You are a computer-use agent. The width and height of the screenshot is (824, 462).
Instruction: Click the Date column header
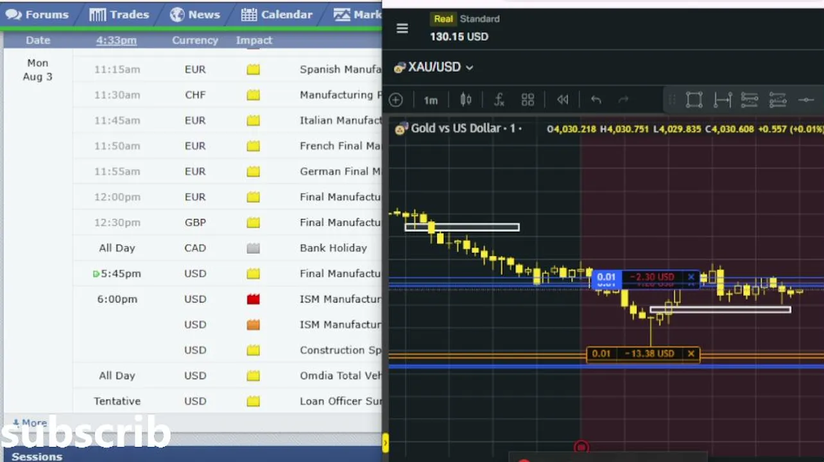[x=38, y=40]
